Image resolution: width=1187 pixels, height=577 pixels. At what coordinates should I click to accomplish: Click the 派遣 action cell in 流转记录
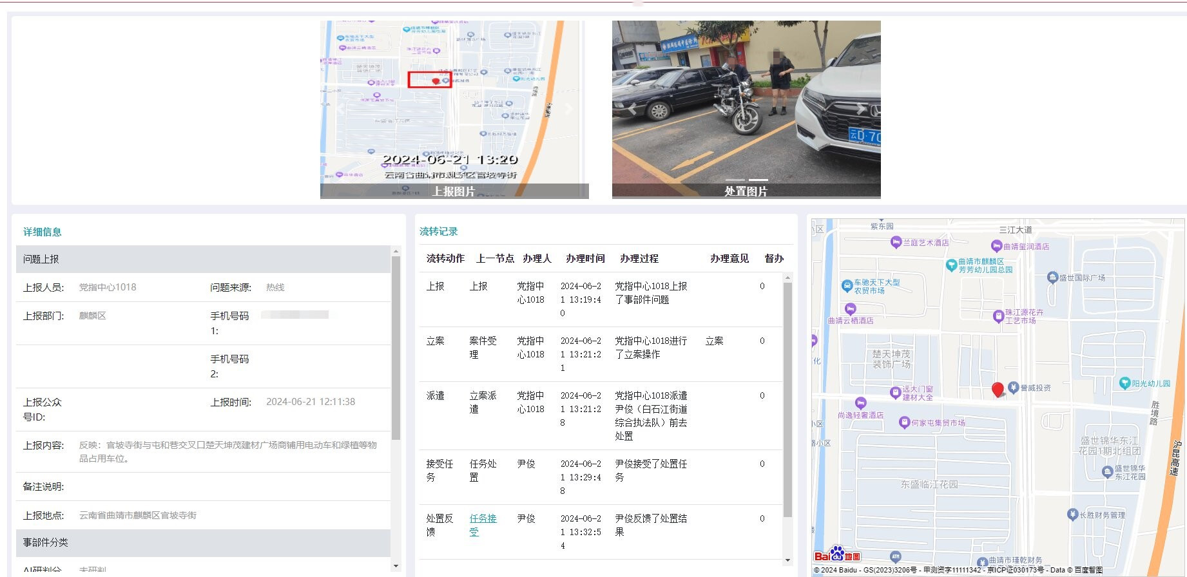435,395
